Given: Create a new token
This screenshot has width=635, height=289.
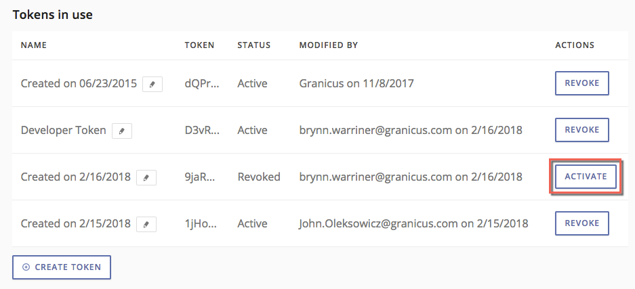Looking at the screenshot, I should (x=62, y=267).
